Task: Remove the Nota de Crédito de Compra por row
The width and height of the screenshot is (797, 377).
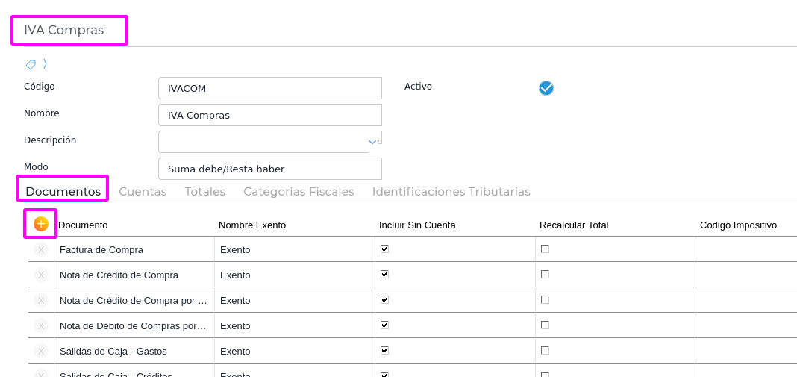Action: 41,301
